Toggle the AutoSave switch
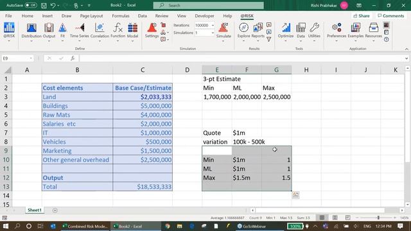 [x=31, y=5]
